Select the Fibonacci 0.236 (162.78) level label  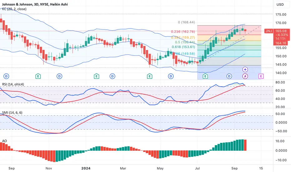pos(183,32)
